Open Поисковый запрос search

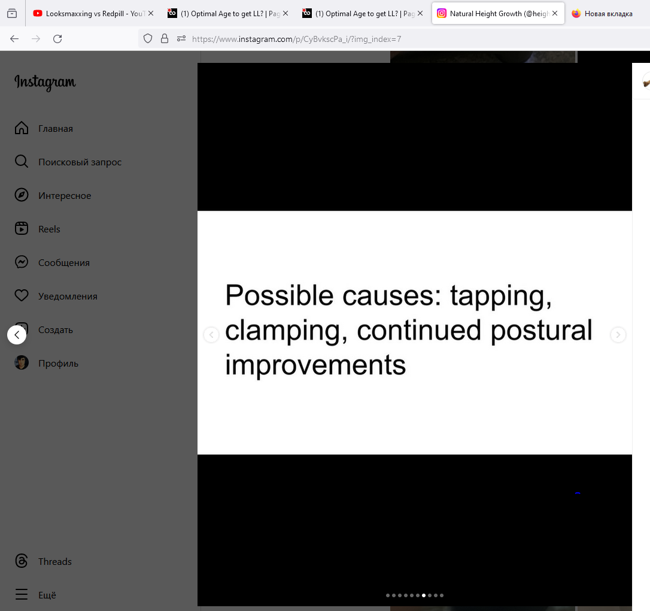(80, 162)
